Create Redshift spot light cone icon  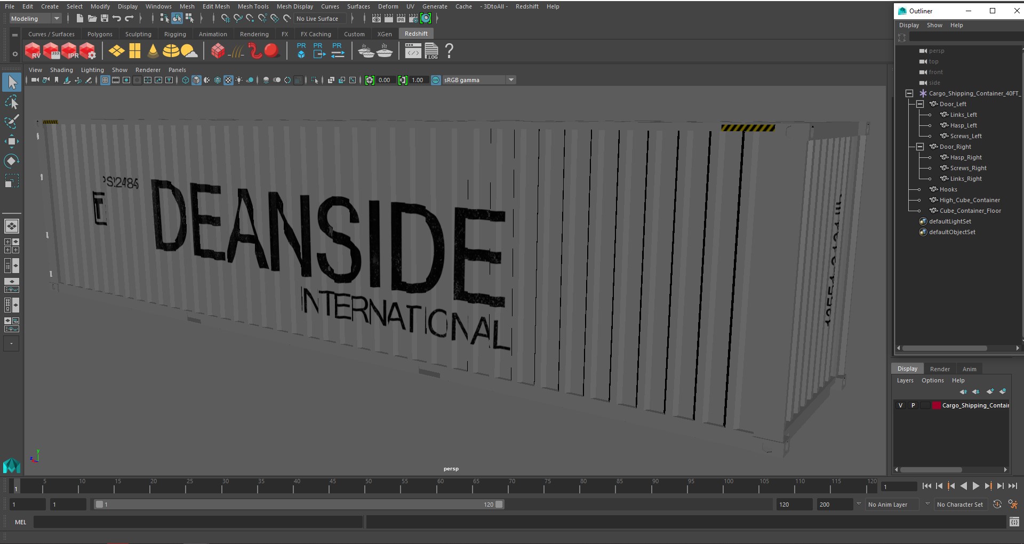click(x=153, y=51)
